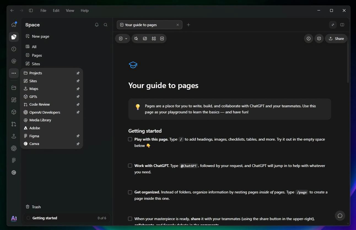Close the "Your guide to pages" tab
The image size is (356, 230).
[x=178, y=25]
